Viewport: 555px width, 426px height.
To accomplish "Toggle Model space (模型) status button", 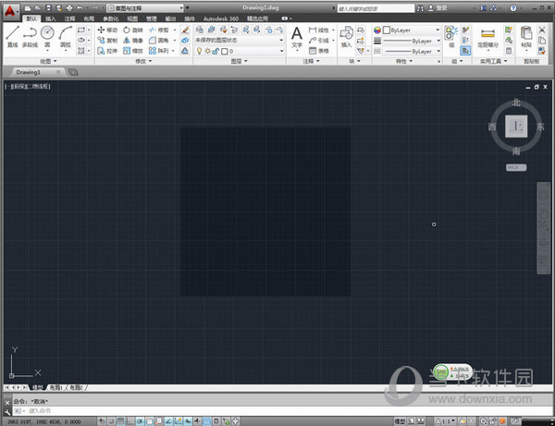I will point(400,421).
